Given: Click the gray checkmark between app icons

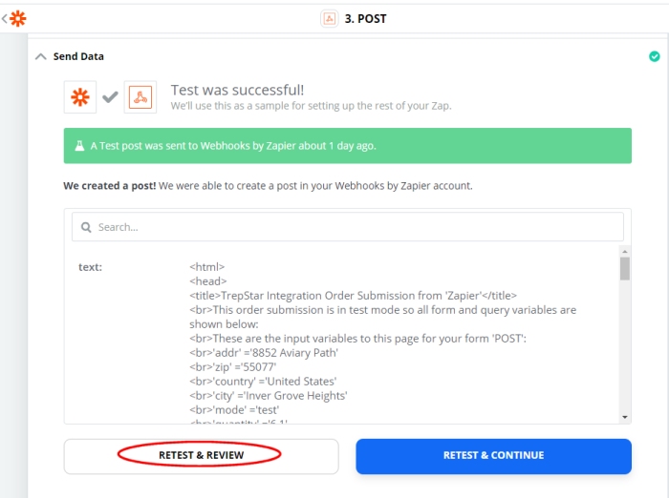Looking at the screenshot, I should 110,97.
